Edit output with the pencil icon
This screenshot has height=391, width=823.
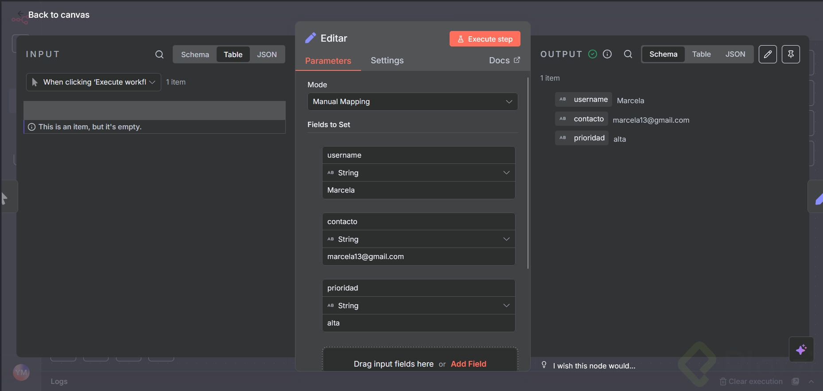coord(768,54)
